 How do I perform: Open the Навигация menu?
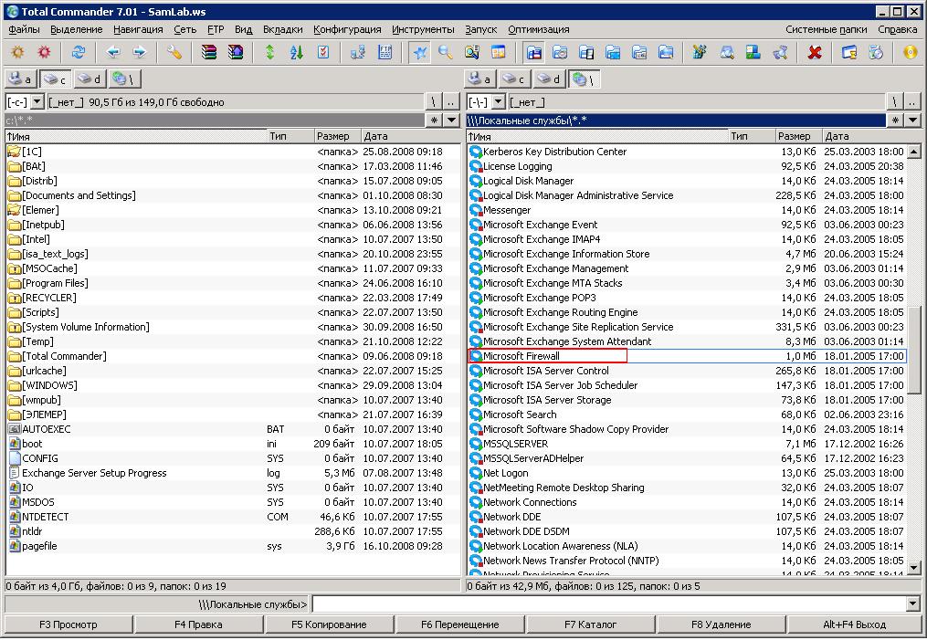pyautogui.click(x=138, y=29)
